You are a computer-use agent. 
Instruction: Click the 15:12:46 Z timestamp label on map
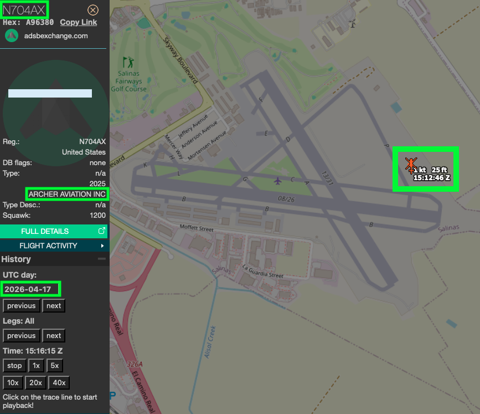432,178
